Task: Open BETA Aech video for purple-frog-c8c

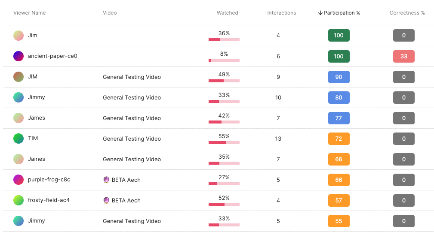Action: click(x=126, y=180)
